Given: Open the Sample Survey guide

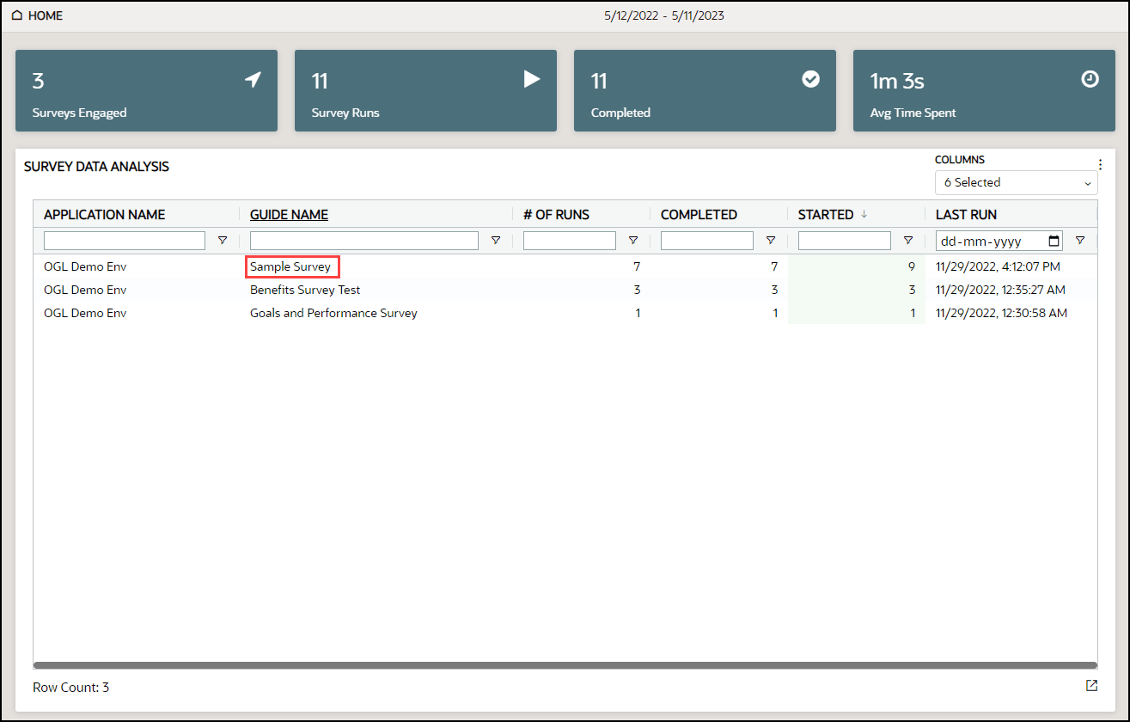Looking at the screenshot, I should pos(290,267).
